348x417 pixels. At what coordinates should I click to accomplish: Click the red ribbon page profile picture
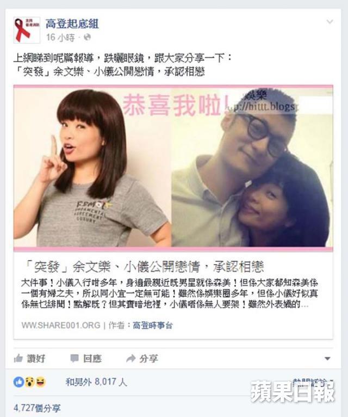point(27,30)
